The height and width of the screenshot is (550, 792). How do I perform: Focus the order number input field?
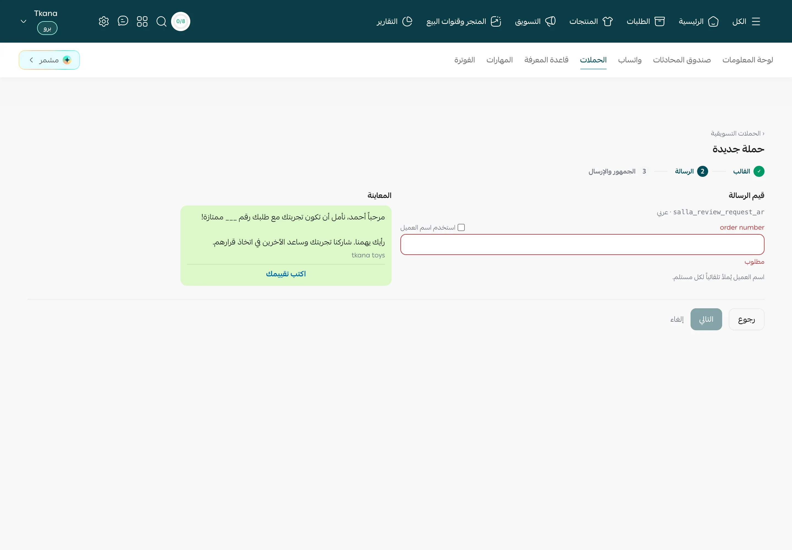582,244
